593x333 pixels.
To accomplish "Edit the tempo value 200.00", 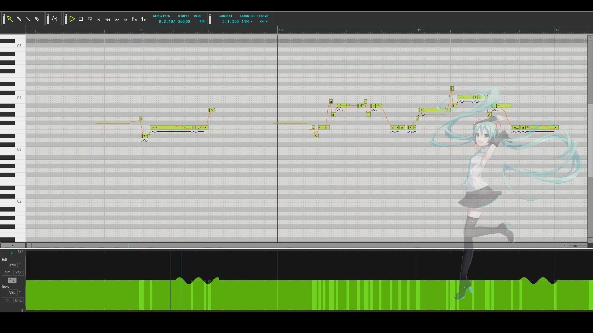I will 184,22.
